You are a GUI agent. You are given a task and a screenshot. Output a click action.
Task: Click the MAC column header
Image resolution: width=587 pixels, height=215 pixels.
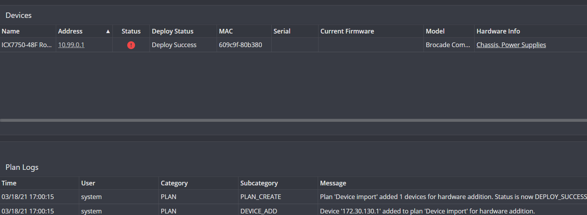pos(226,32)
